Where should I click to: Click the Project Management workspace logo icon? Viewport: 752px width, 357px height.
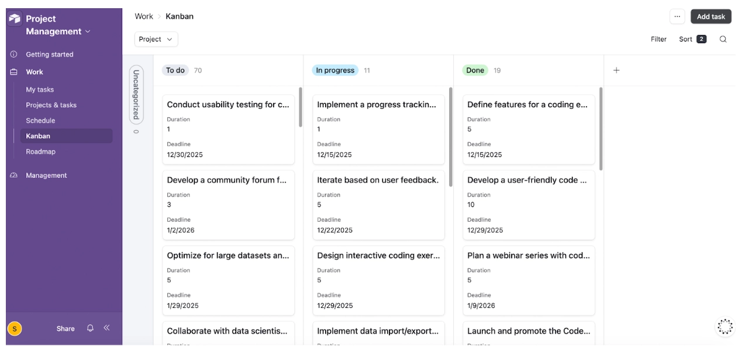[x=15, y=19]
